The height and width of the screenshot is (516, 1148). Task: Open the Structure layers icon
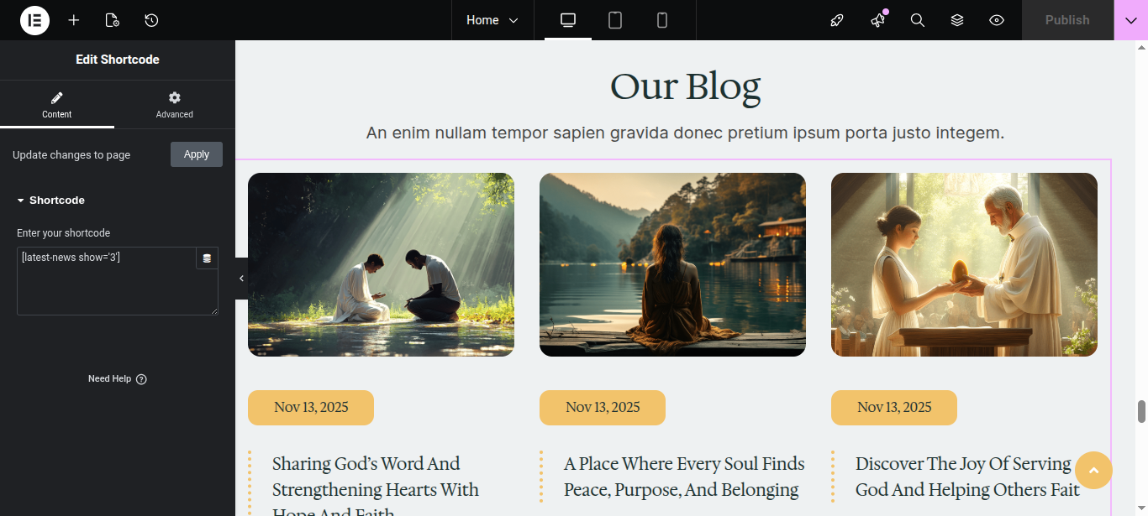pyautogui.click(x=957, y=20)
